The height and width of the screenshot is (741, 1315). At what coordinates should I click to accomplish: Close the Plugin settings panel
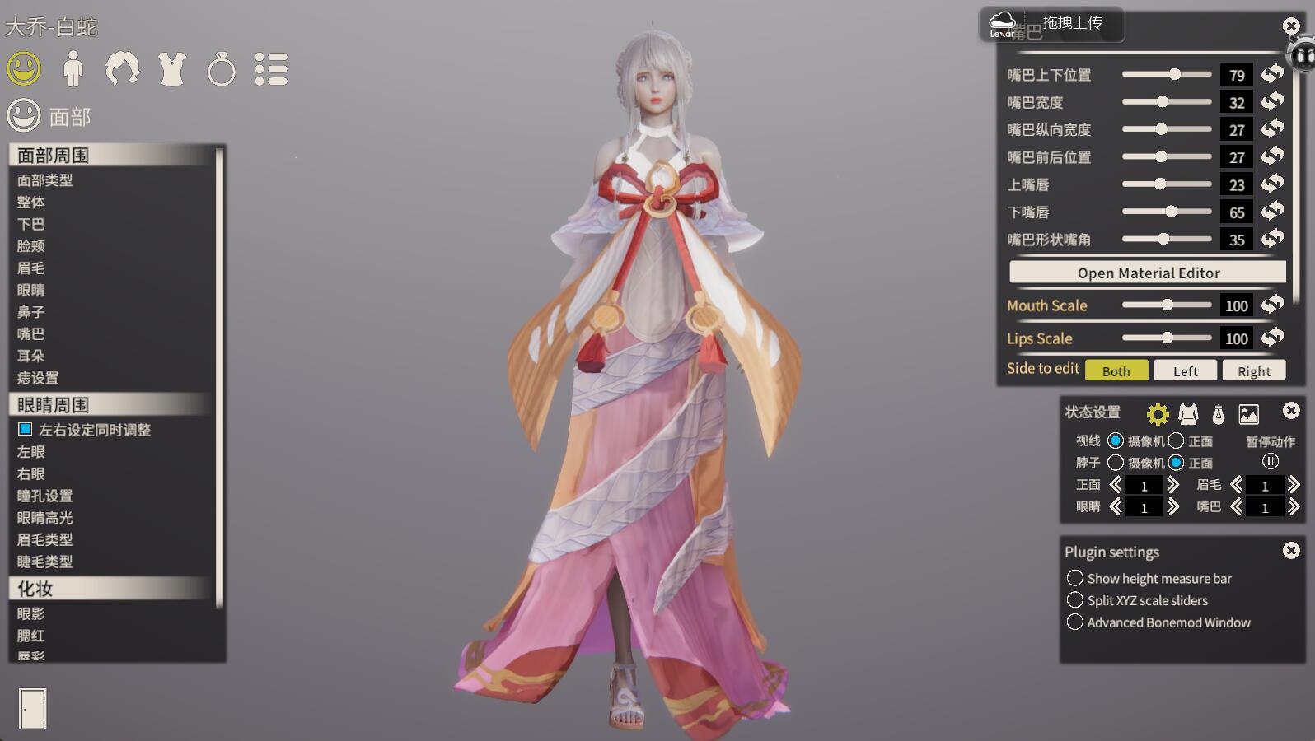point(1291,550)
